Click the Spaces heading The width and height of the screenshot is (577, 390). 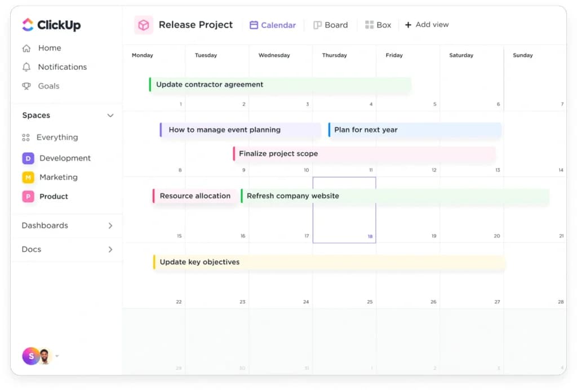coord(36,116)
